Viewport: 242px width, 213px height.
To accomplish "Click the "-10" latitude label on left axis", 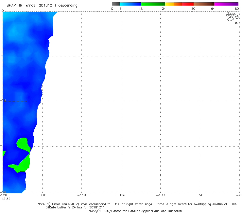I will coord(3,100).
